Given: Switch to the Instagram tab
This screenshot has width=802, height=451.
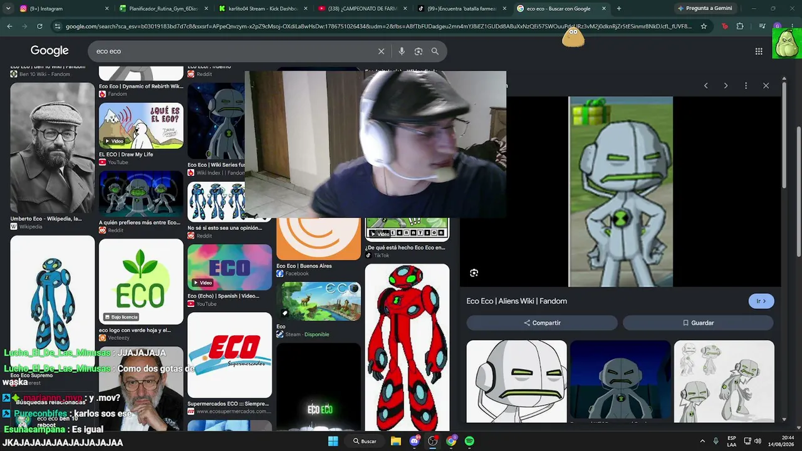Looking at the screenshot, I should tap(64, 9).
